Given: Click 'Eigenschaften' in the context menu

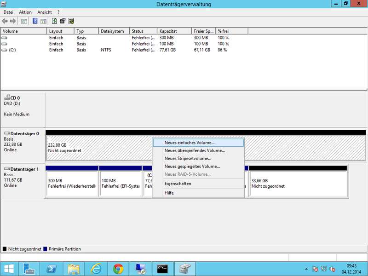Looking at the screenshot, I should point(178,184).
